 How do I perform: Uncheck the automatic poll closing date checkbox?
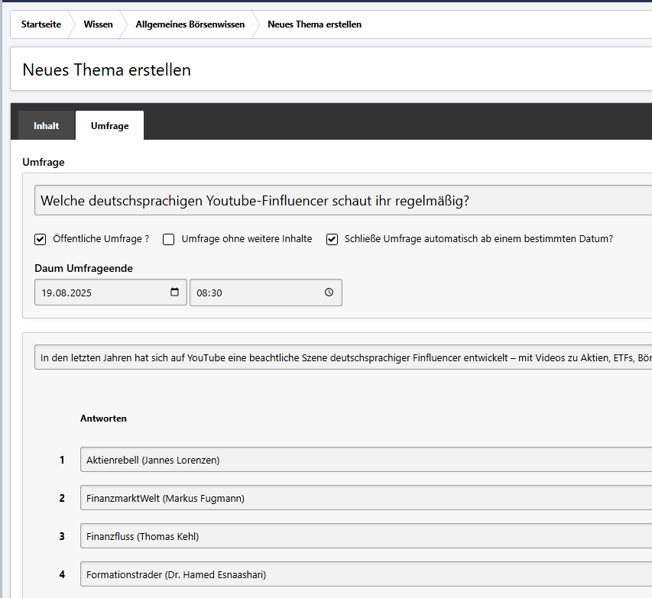click(x=332, y=239)
